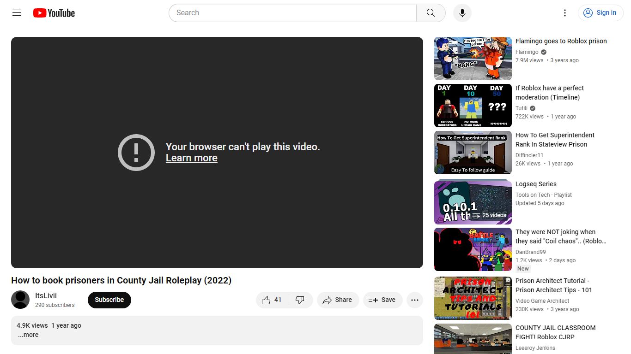Image resolution: width=631 pixels, height=354 pixels.
Task: Click the '290 subscribers' count text
Action: coord(55,305)
